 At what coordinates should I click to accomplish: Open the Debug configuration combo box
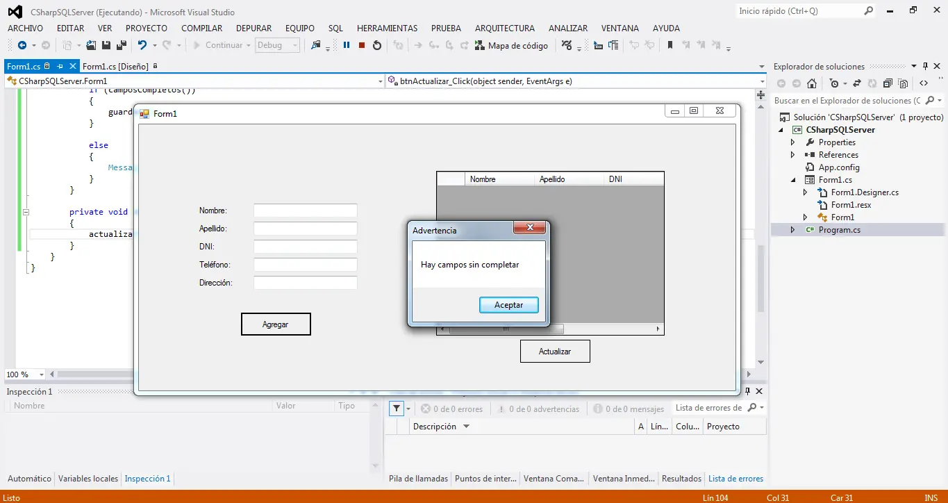tap(277, 45)
